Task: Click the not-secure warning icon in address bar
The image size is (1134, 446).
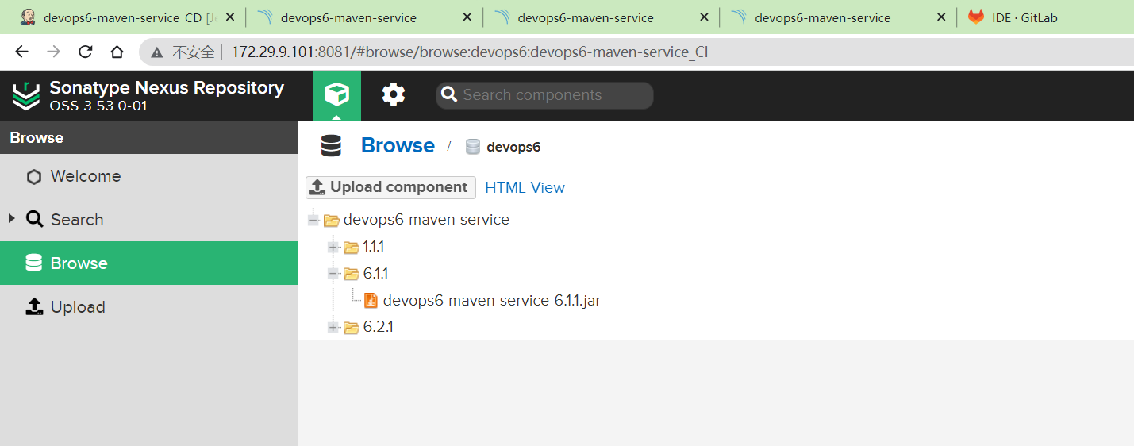Action: click(x=157, y=52)
